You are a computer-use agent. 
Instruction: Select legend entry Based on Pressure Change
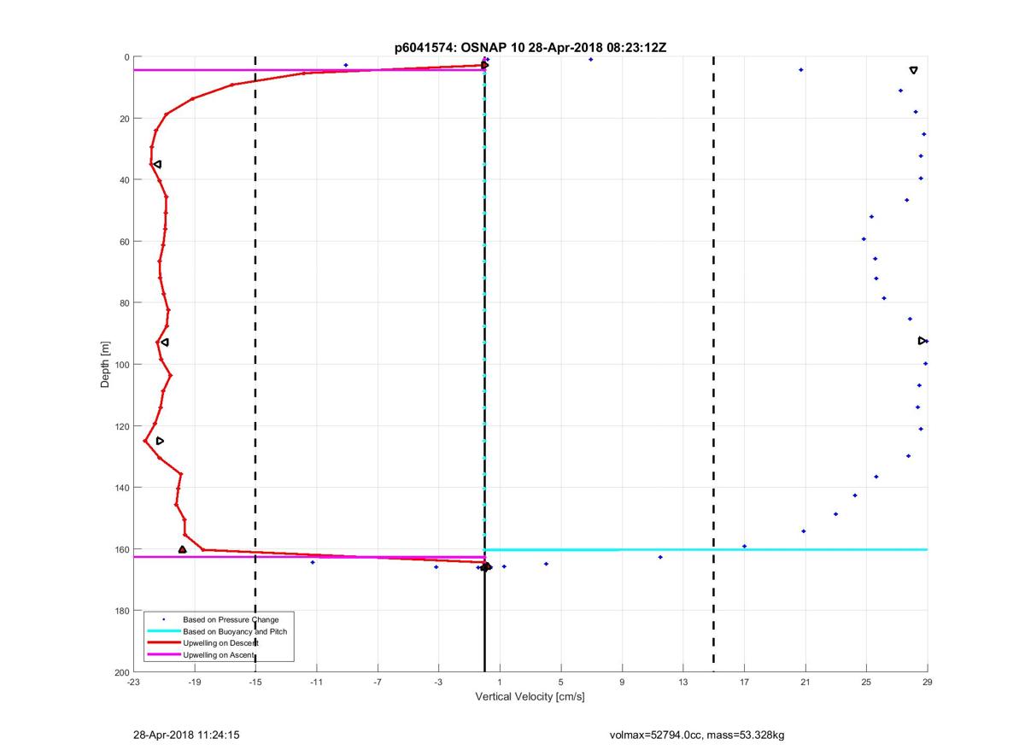click(x=231, y=619)
